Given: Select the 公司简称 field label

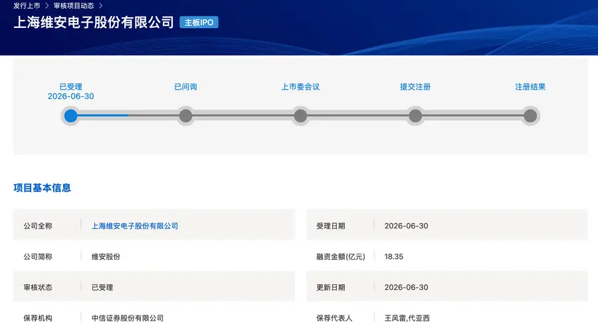Looking at the screenshot, I should pyautogui.click(x=38, y=256).
